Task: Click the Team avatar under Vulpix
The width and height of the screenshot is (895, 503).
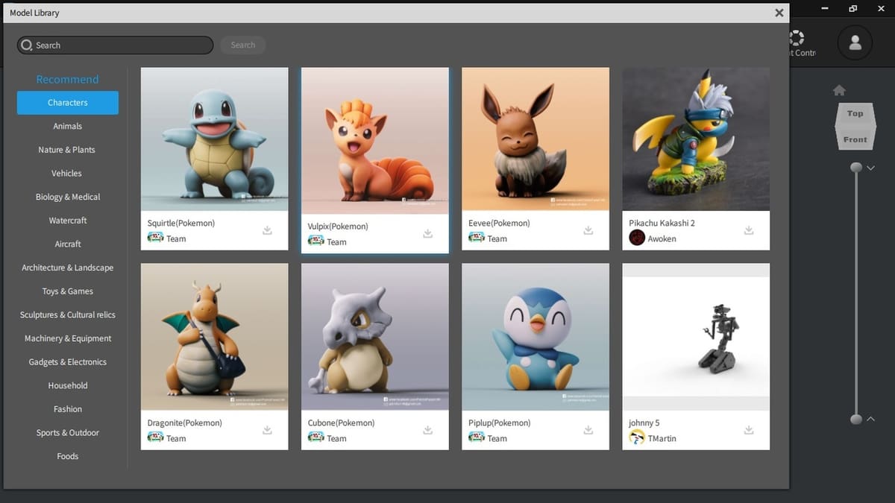Action: (x=315, y=241)
